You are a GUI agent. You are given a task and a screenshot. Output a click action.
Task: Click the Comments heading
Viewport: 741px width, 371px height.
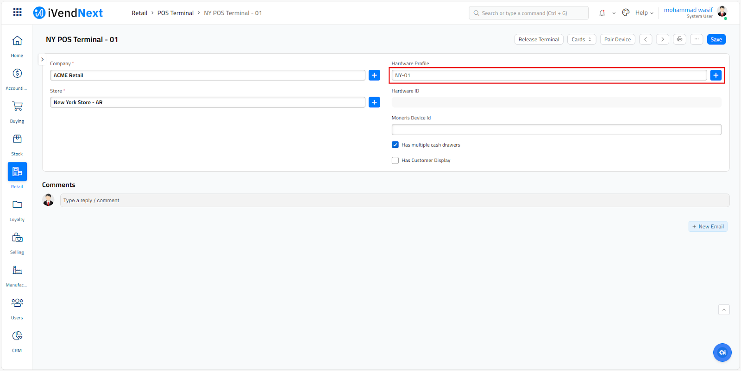coord(59,185)
